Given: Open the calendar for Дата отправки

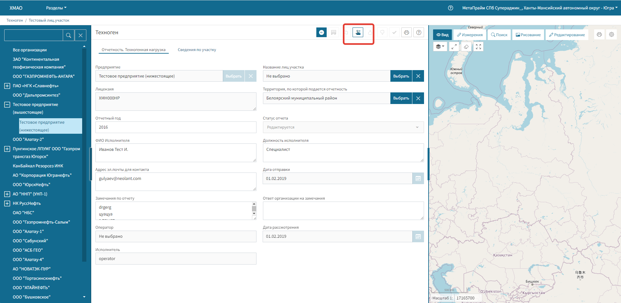Looking at the screenshot, I should click(x=418, y=179).
